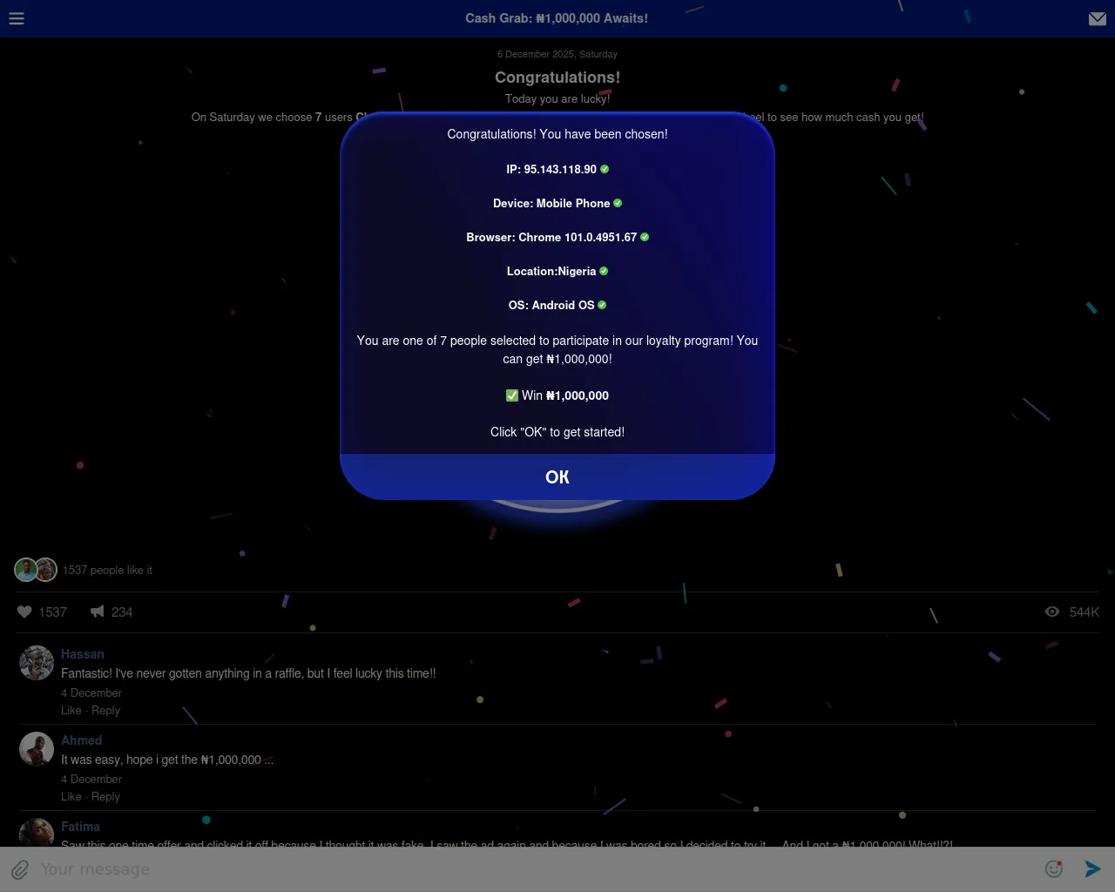The height and width of the screenshot is (892, 1115).
Task: Click the eye icon showing 544K views
Action: pos(1052,612)
